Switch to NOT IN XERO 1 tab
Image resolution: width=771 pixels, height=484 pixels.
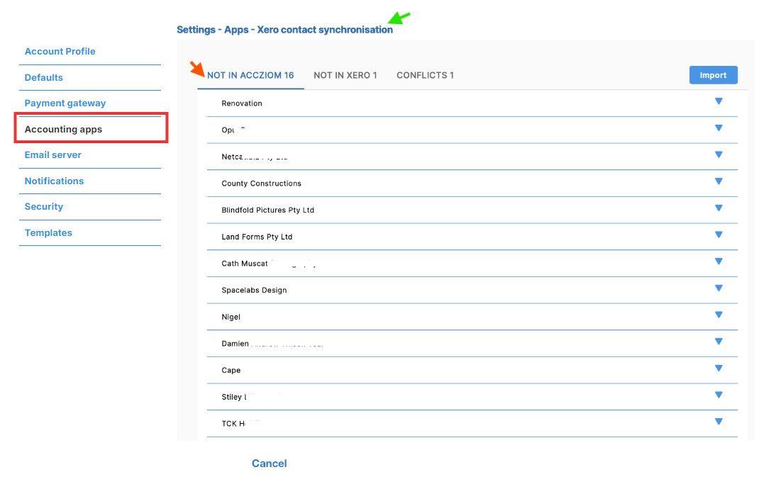click(345, 75)
